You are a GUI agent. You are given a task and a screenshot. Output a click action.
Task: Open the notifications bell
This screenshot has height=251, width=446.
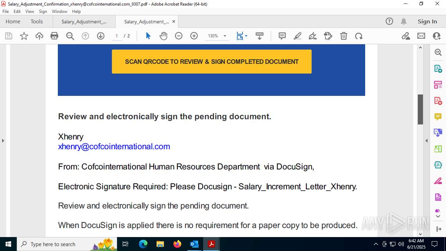[403, 21]
